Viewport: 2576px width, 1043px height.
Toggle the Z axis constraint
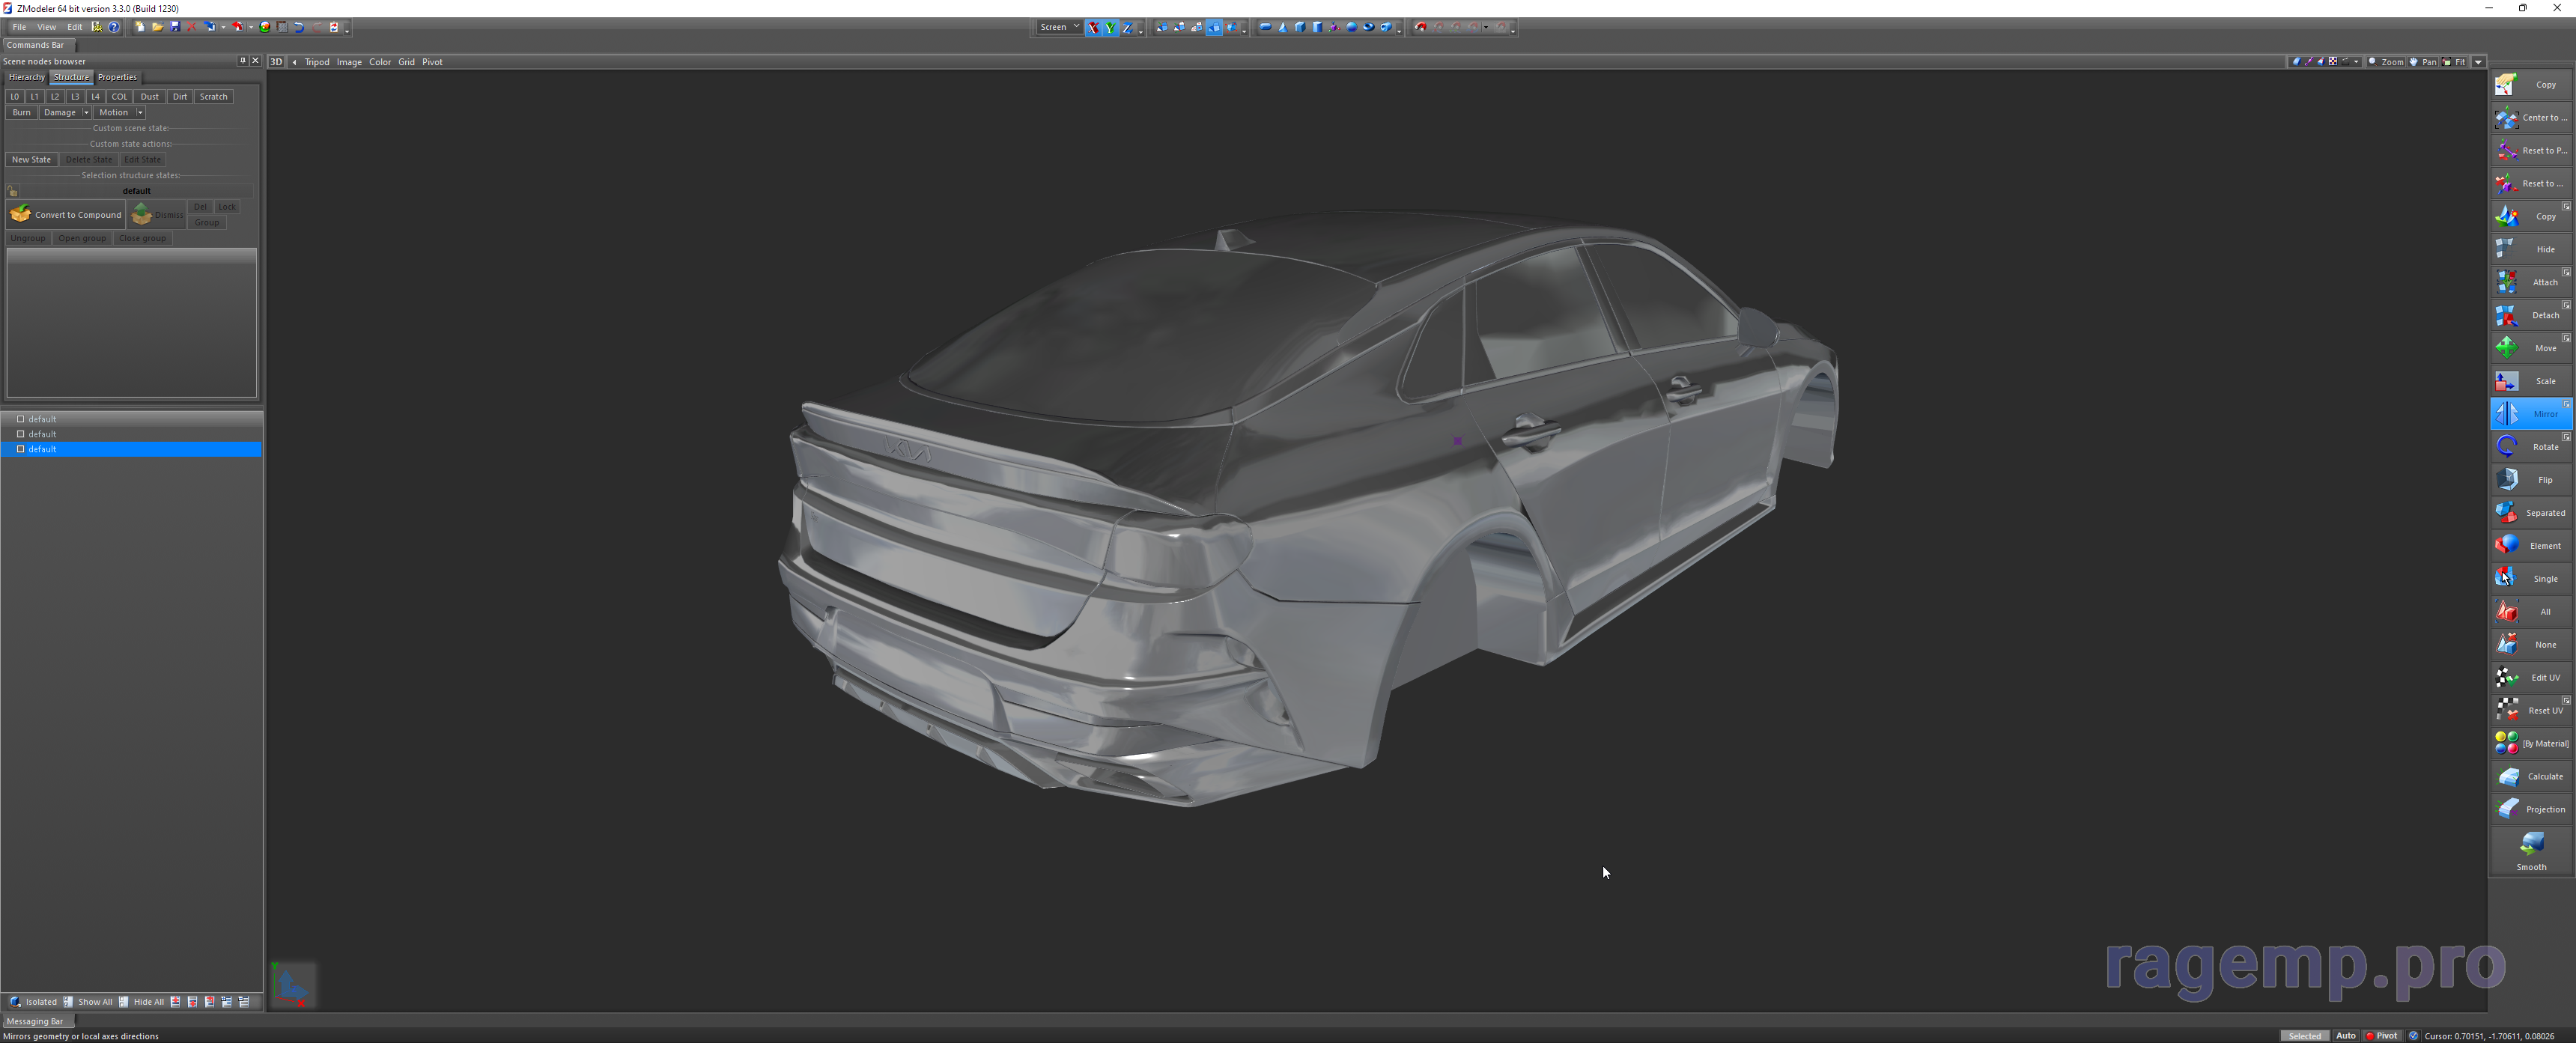pos(1128,27)
